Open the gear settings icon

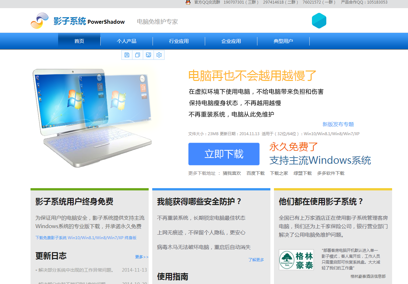[159, 55]
